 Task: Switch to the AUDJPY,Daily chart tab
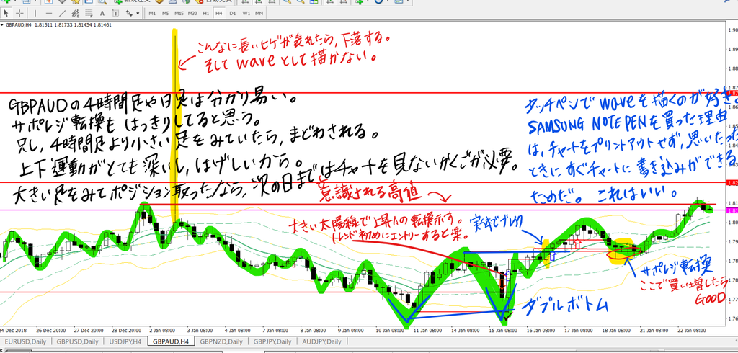[322, 341]
